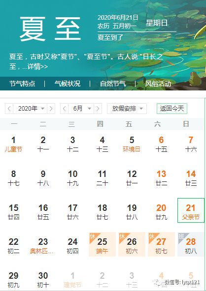206x291 pixels.
Task: Select June 26 初六 rest day
Action: tap(132, 244)
